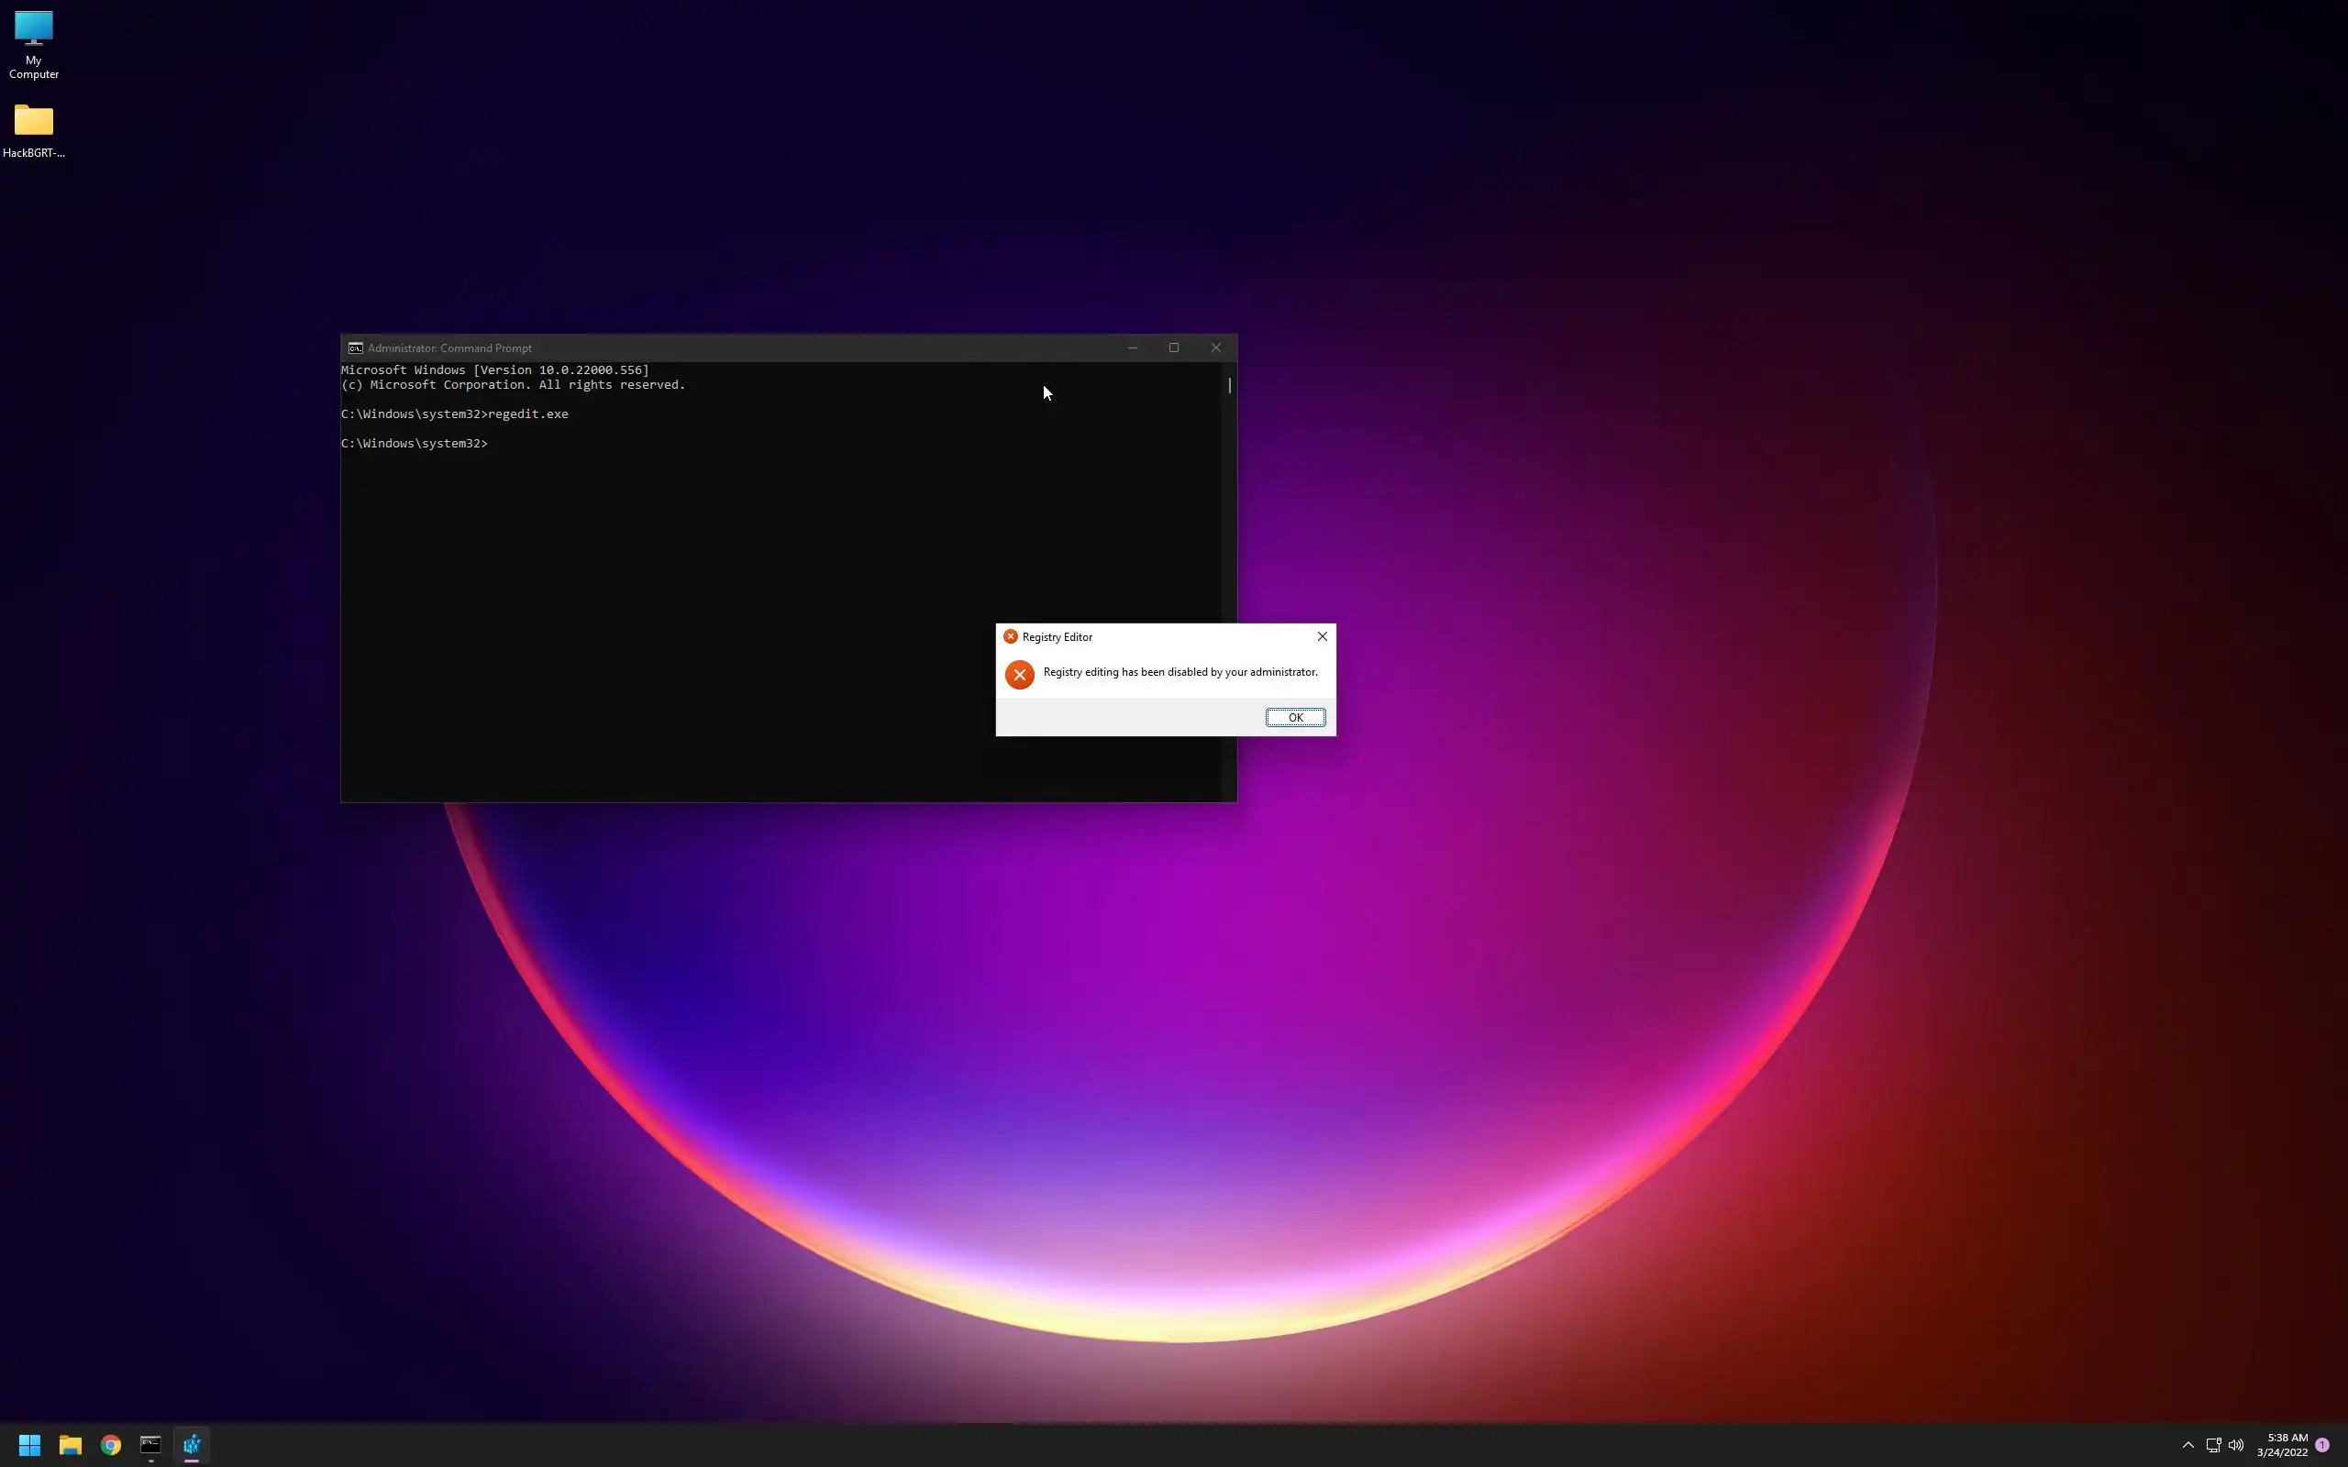Click the Registry Editor dialog title icon
2348x1467 pixels.
pos(1010,636)
